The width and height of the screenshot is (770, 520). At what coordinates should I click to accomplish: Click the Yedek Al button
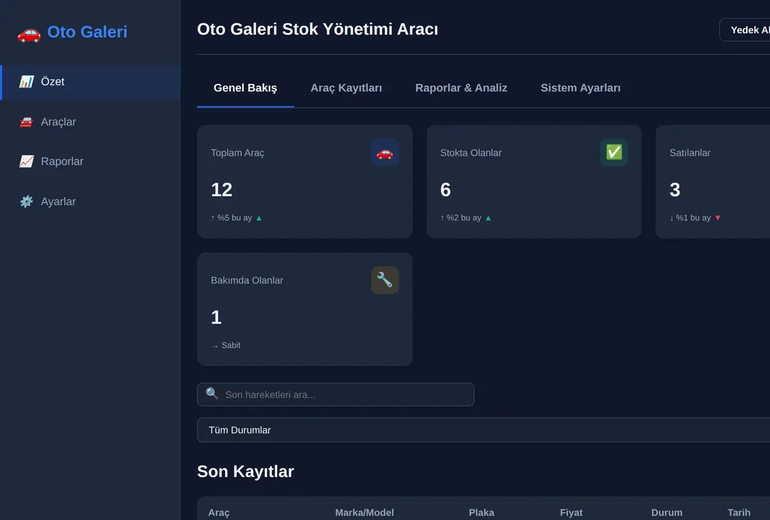pyautogui.click(x=745, y=30)
